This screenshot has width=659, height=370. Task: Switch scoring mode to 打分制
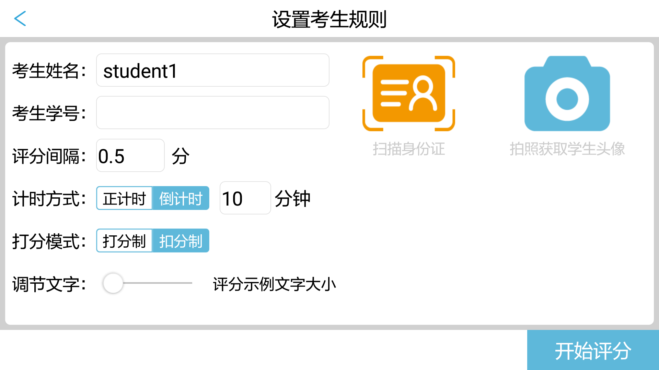(x=124, y=241)
